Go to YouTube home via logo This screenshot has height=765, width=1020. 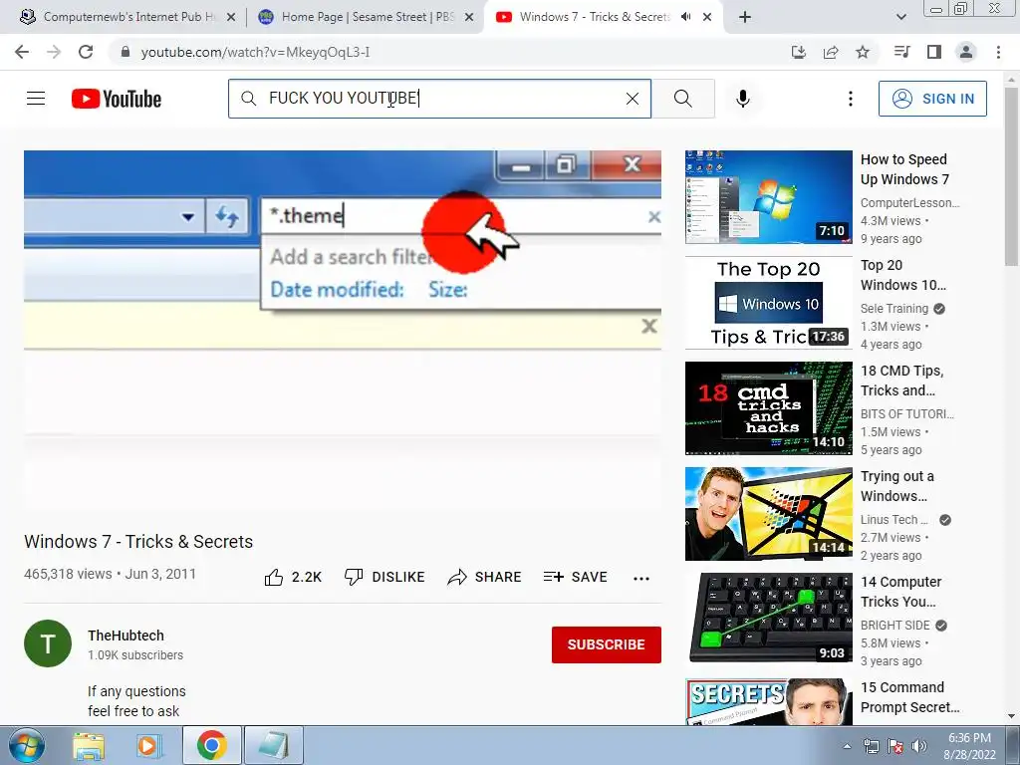pyautogui.click(x=117, y=99)
